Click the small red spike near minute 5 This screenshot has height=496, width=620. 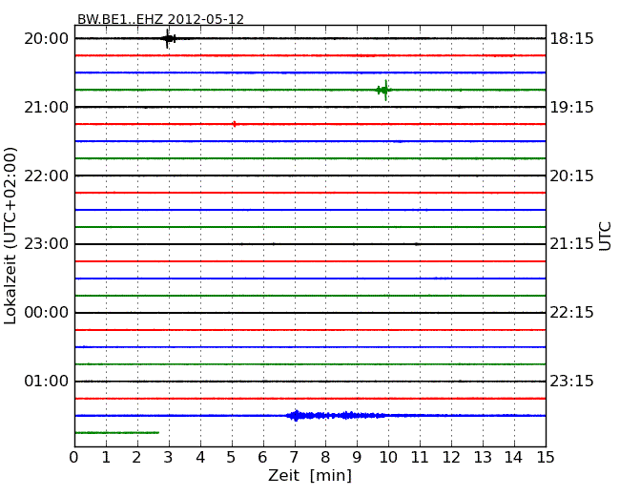coord(235,124)
